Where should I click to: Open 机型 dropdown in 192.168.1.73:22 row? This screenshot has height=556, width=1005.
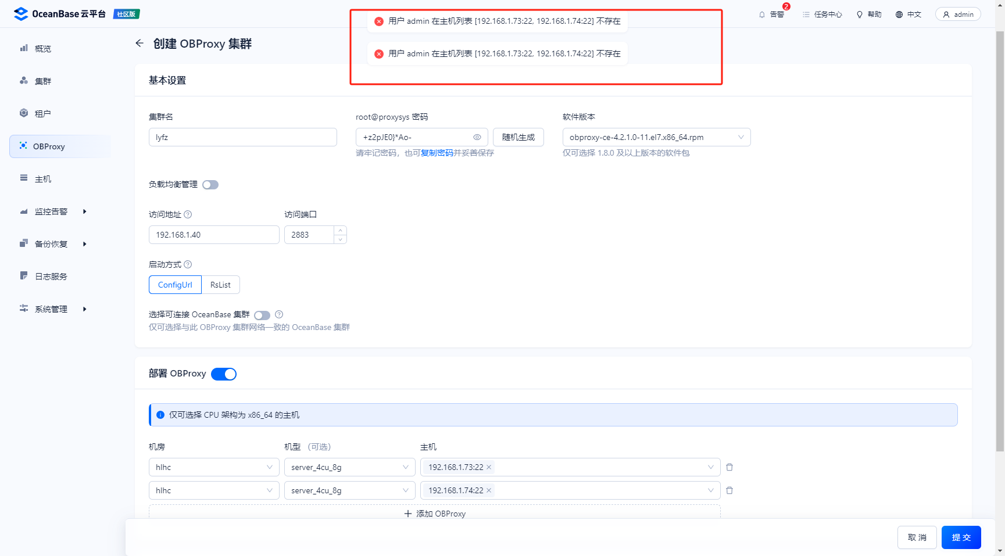pos(350,467)
